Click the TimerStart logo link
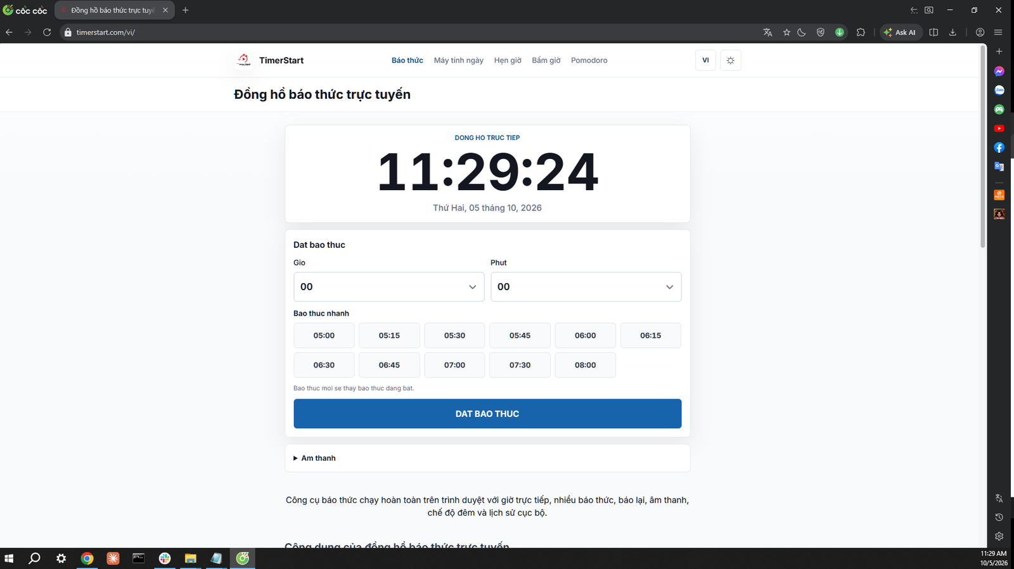1014x569 pixels. click(269, 60)
